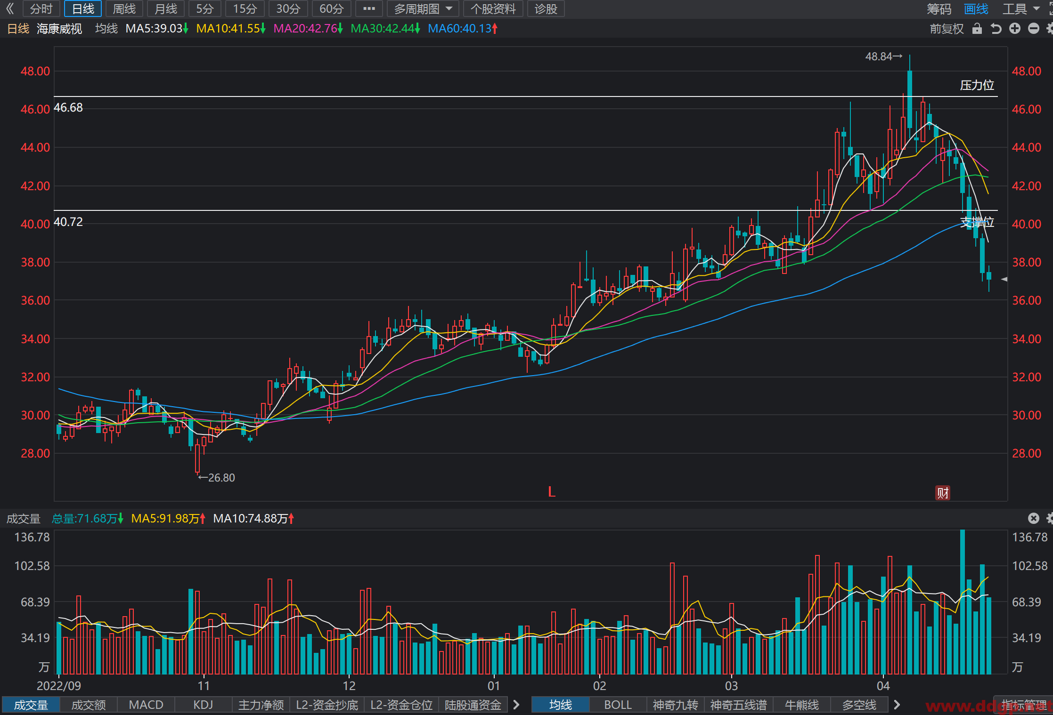Toggle the 前复权 price adjustment mode
This screenshot has height=715, width=1053.
(947, 29)
